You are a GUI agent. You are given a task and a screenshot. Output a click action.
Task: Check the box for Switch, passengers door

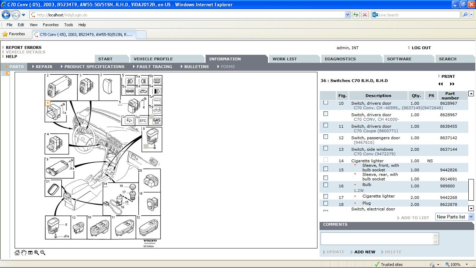[x=325, y=137]
